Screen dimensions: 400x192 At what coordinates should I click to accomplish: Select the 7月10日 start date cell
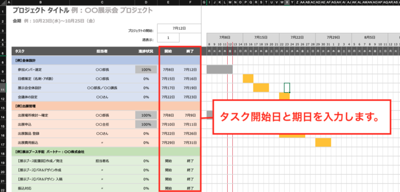point(168,124)
